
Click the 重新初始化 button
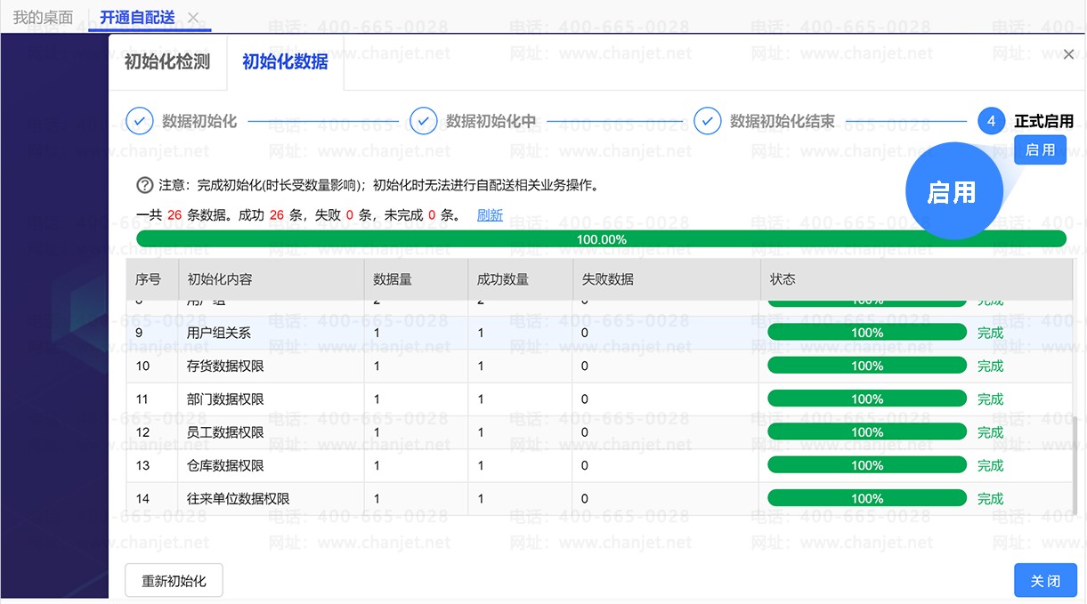(174, 581)
